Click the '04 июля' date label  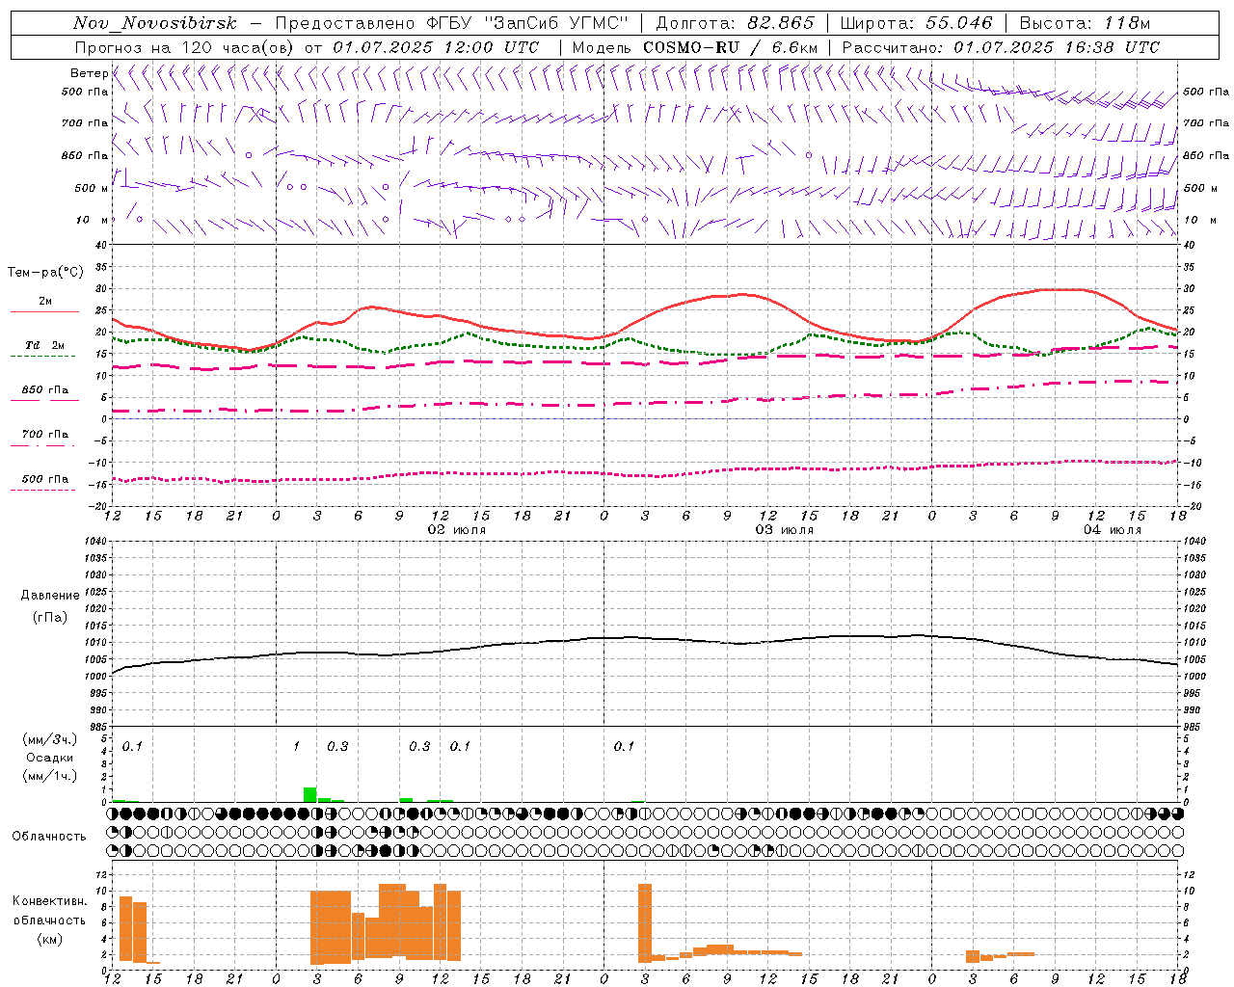pos(1113,530)
